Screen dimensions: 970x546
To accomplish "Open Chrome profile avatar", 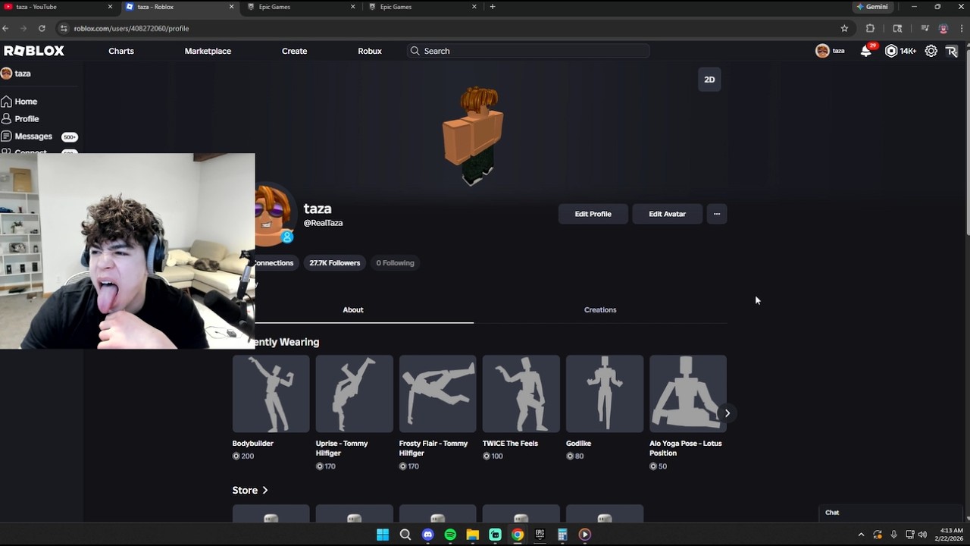I will pyautogui.click(x=943, y=28).
